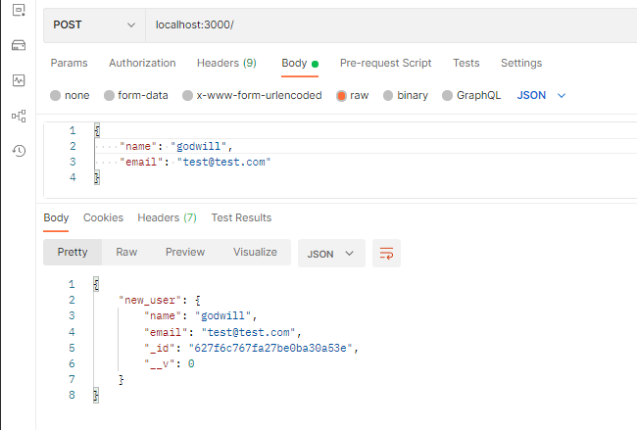Open the History sidebar icon

19,151
